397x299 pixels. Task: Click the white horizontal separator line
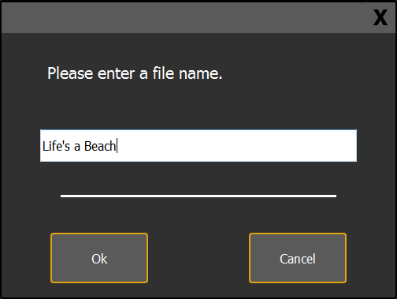point(198,196)
